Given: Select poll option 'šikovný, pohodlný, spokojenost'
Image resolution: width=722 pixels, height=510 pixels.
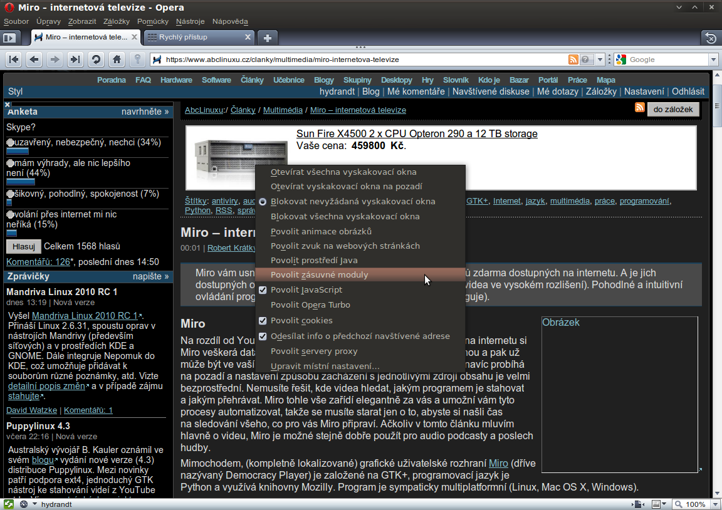Looking at the screenshot, I should pos(10,194).
